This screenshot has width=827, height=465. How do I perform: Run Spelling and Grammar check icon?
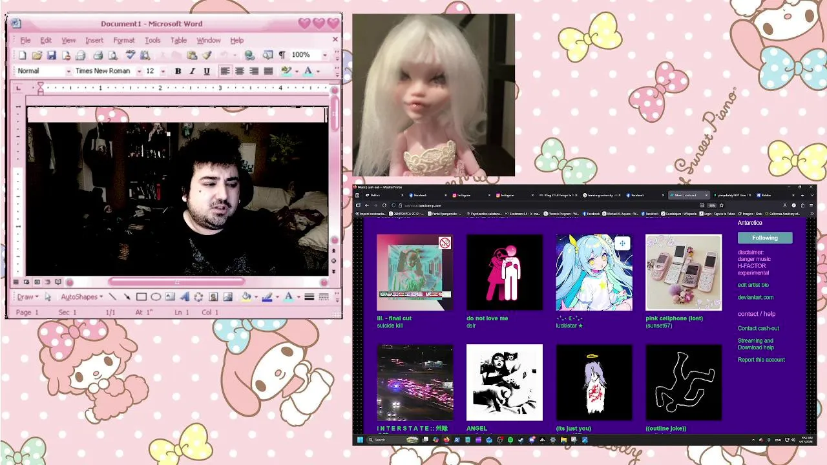(130, 56)
